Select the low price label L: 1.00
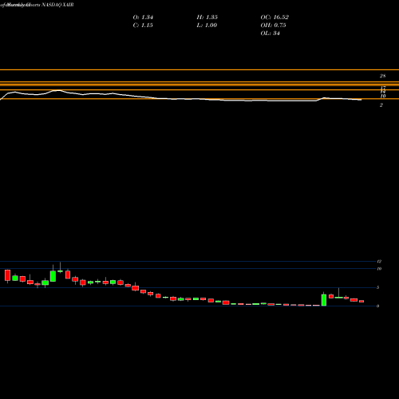Screen dimensions: 399x399 click(207, 26)
